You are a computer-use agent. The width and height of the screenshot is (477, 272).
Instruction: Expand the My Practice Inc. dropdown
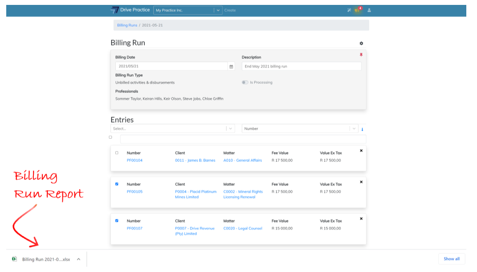pos(218,10)
